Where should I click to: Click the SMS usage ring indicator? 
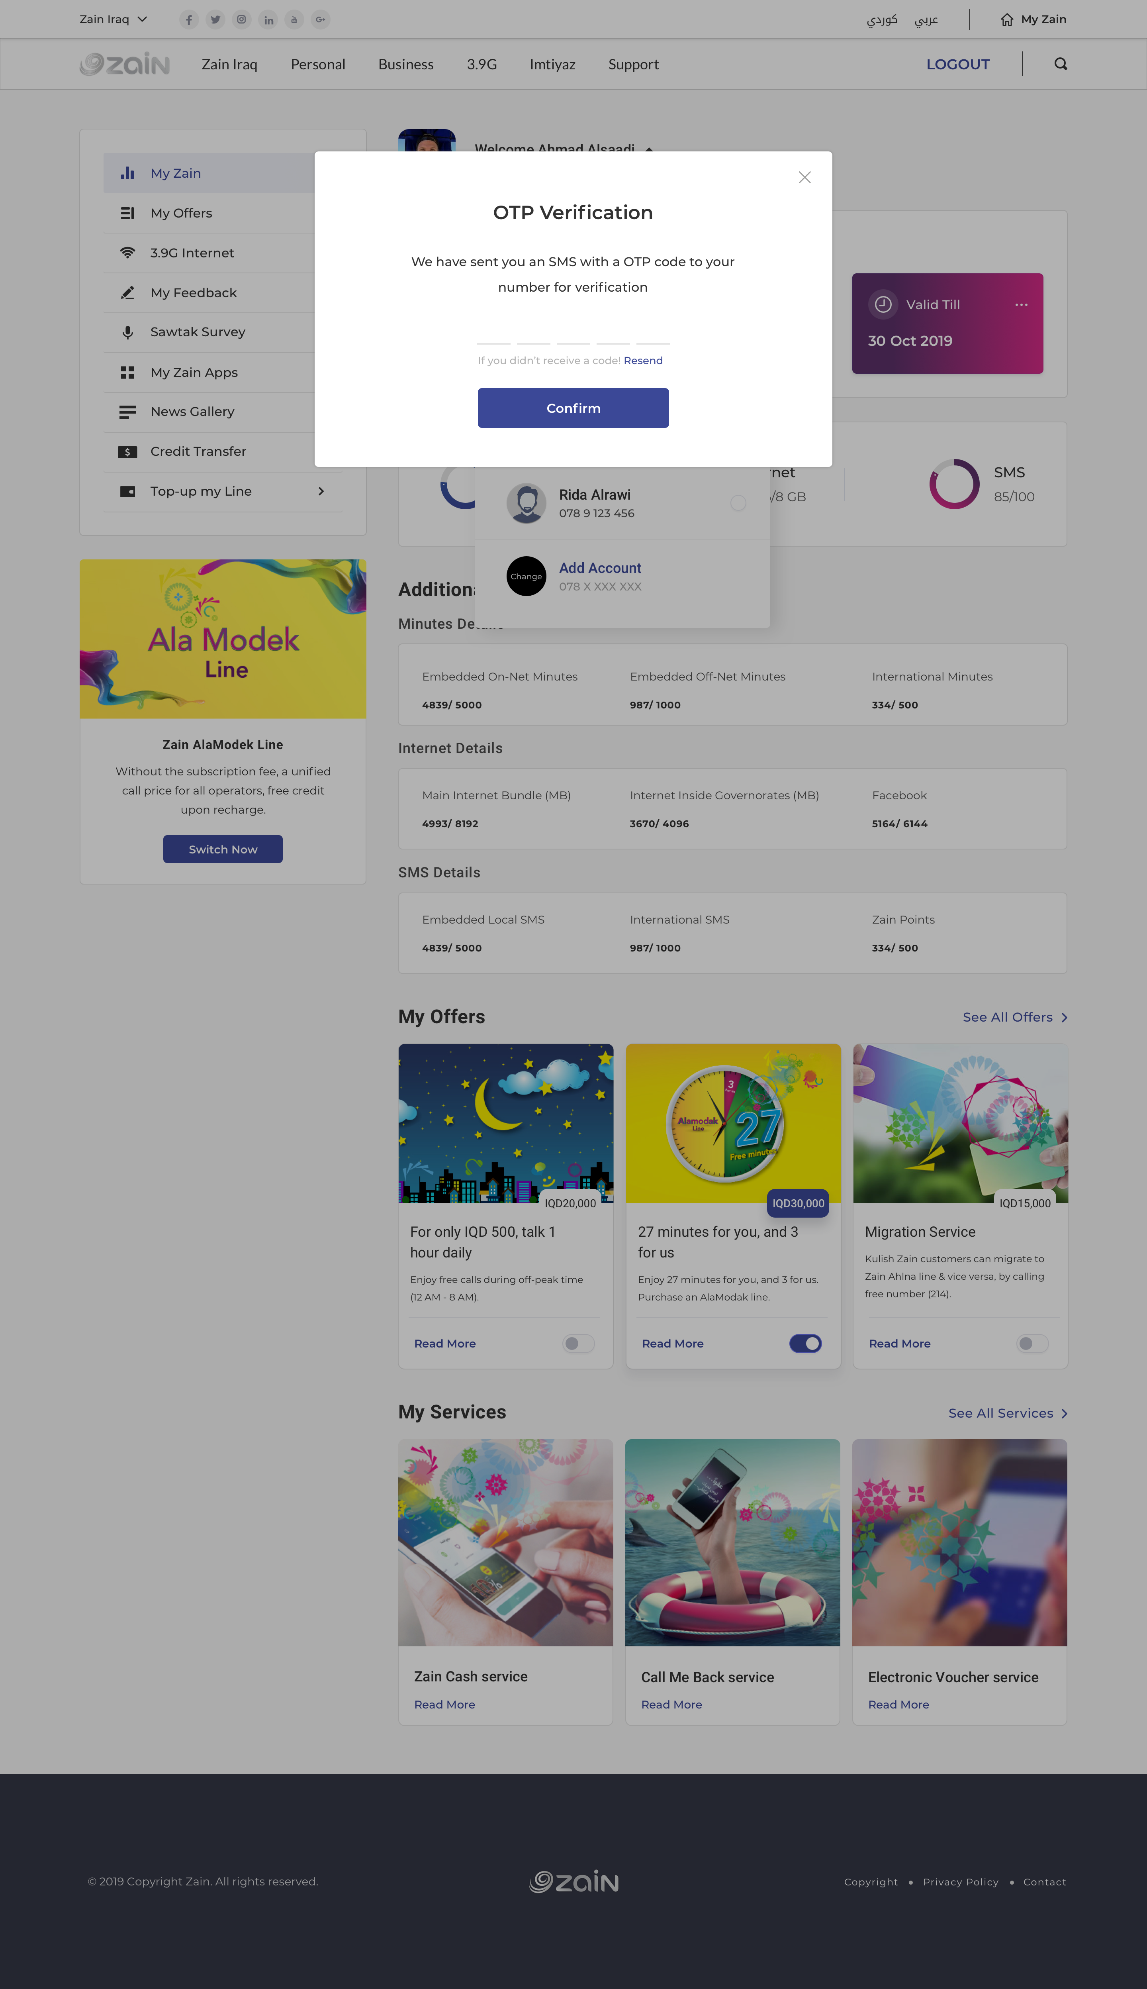point(954,484)
